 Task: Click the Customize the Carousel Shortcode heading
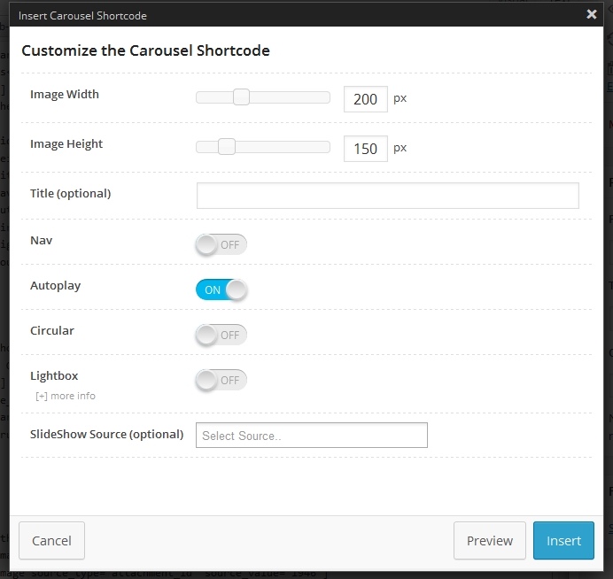(145, 50)
